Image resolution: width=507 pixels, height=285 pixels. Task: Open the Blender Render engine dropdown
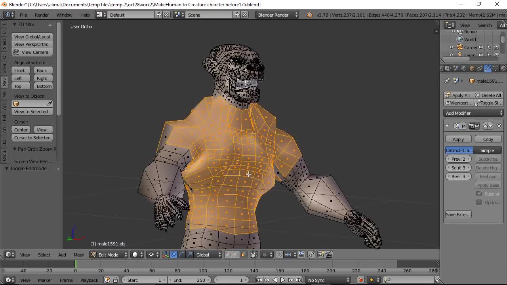coord(277,15)
